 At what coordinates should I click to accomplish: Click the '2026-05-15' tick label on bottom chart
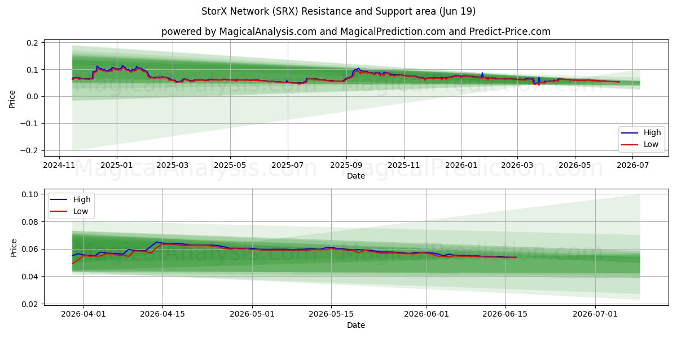(331, 315)
